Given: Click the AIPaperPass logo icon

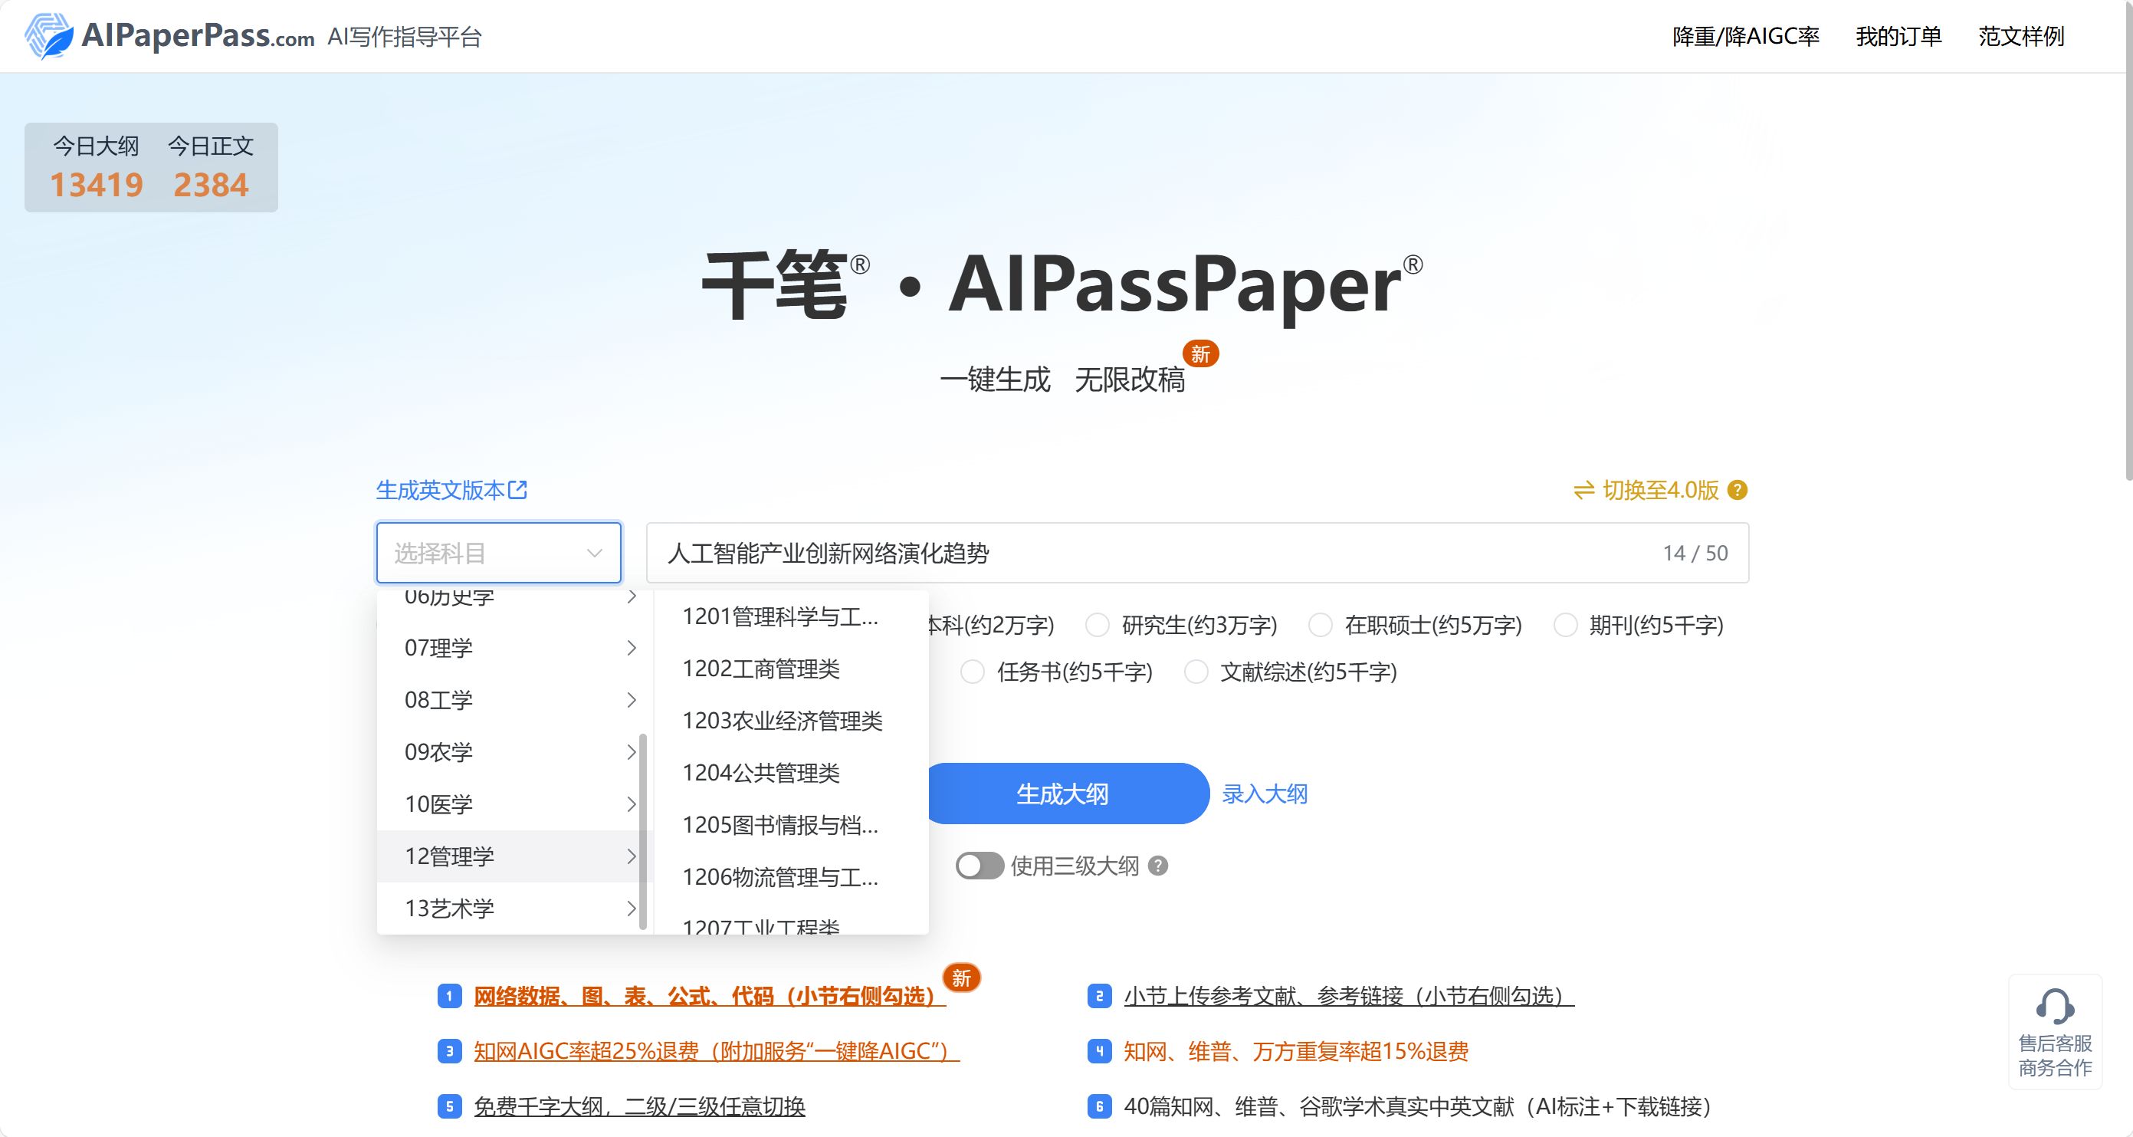Looking at the screenshot, I should point(48,35).
